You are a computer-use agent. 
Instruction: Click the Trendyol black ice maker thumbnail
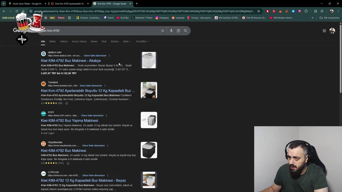pyautogui.click(x=149, y=90)
